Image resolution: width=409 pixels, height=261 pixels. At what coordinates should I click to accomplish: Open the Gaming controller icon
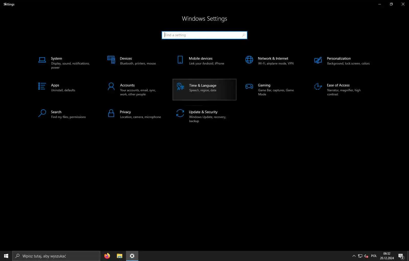pos(249,86)
